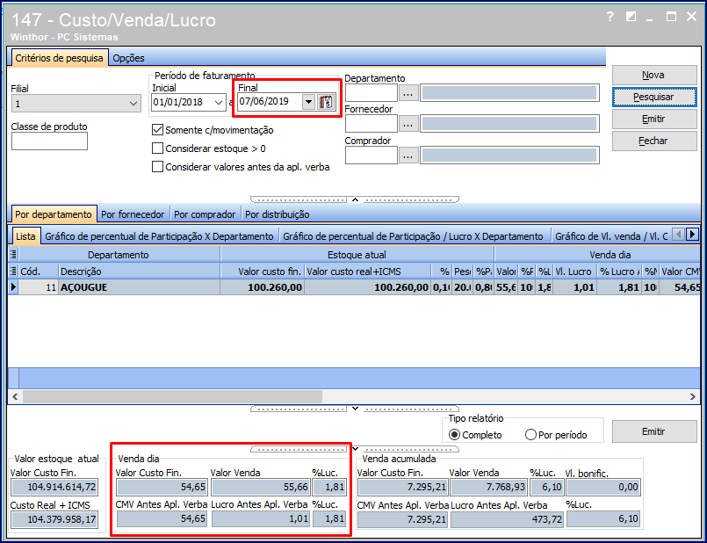Screen dimensions: 707x543
Task: Enable Considerar estoque > 0
Action: [x=157, y=148]
